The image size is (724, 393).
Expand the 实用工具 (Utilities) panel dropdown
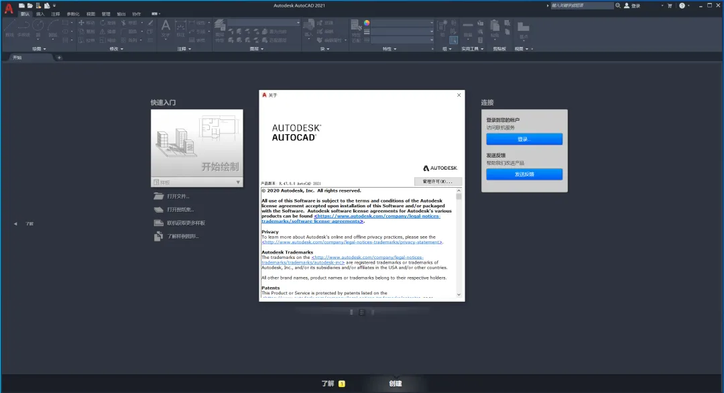point(473,49)
